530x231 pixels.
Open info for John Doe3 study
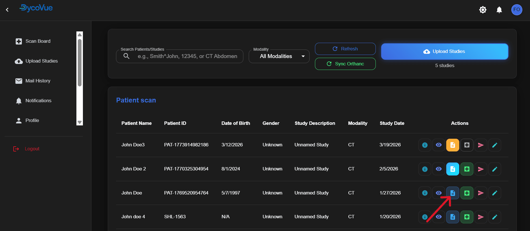coord(425,145)
